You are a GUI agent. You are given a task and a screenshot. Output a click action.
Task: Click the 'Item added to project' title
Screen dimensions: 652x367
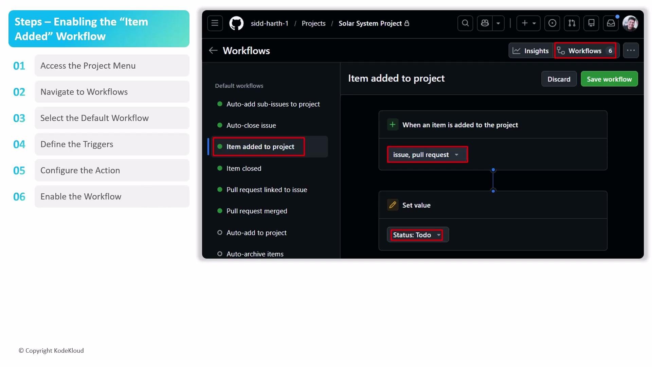(x=396, y=78)
